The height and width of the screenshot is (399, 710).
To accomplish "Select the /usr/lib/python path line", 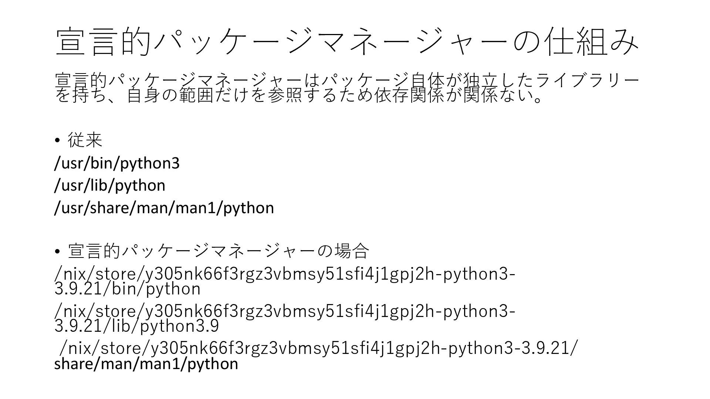I will [110, 185].
